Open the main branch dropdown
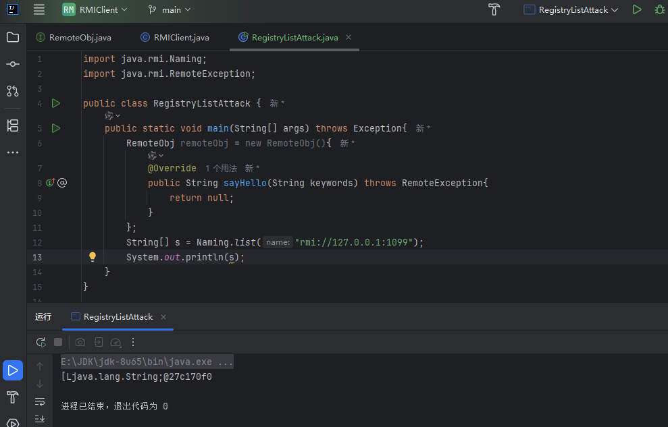 pos(170,10)
